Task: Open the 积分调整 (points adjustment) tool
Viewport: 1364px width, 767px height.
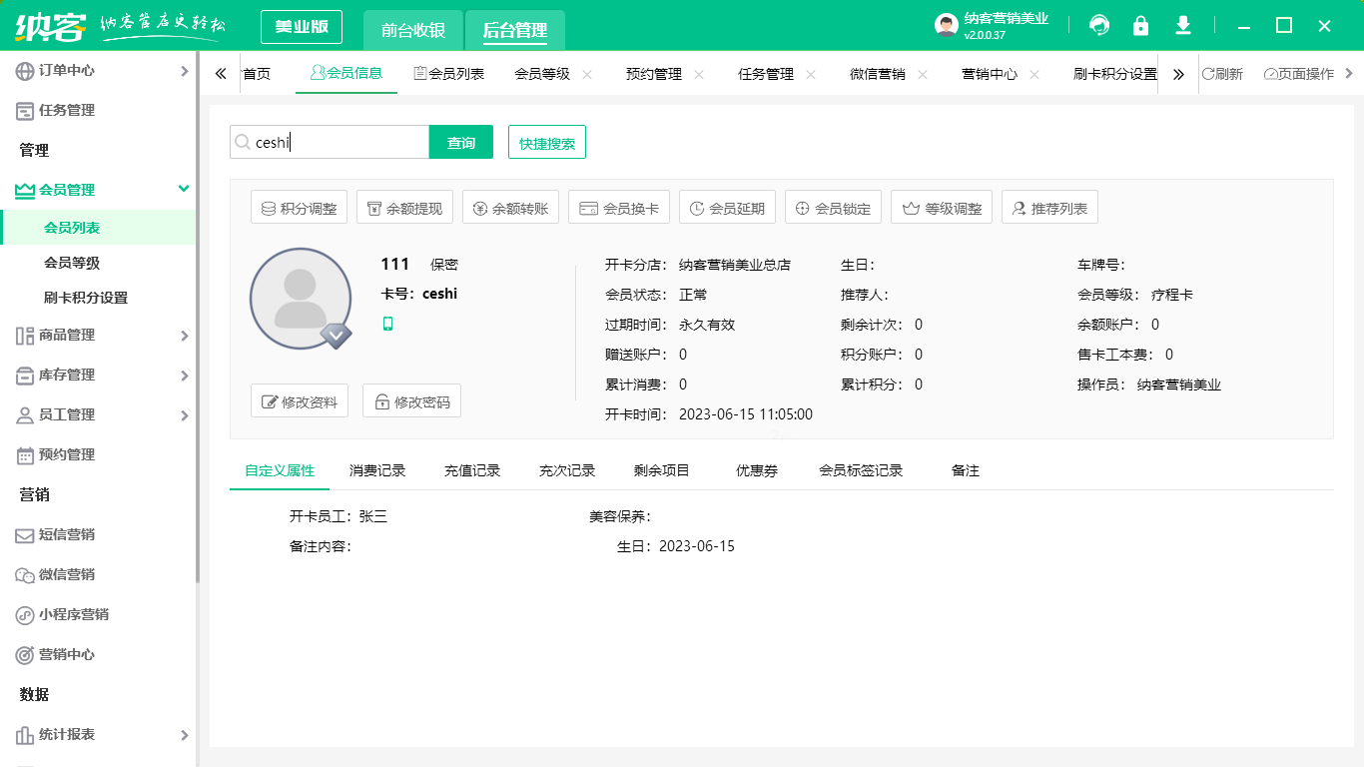Action: point(299,207)
